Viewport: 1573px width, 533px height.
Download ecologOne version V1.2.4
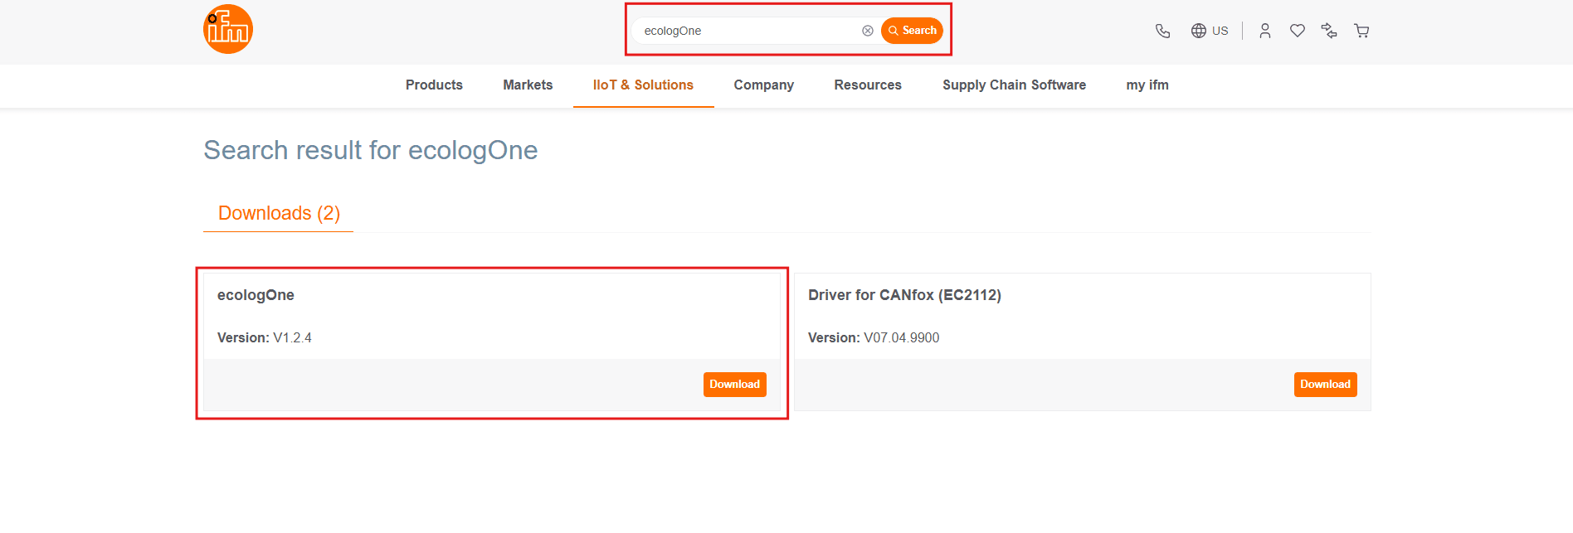coord(734,385)
